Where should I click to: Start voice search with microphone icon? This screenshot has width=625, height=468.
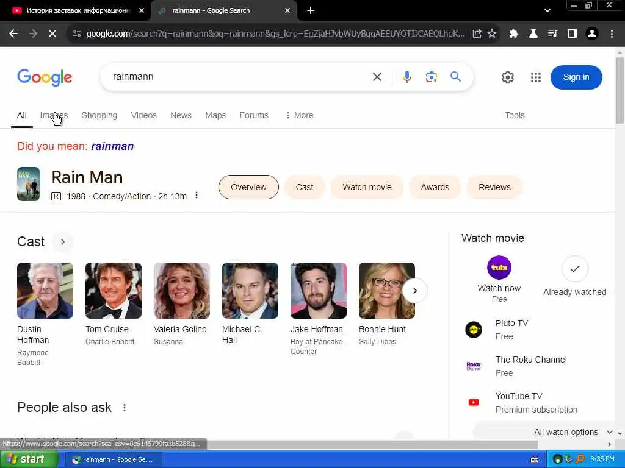pos(406,77)
